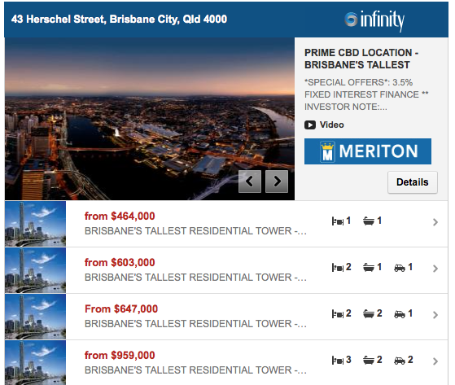455x385 pixels.
Task: Advance to next photo with right arrow
Action: pyautogui.click(x=277, y=182)
